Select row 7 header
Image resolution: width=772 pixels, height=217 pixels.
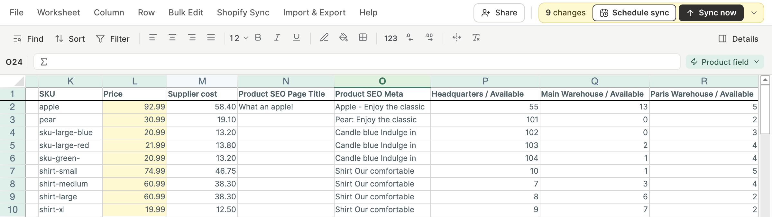click(x=13, y=171)
